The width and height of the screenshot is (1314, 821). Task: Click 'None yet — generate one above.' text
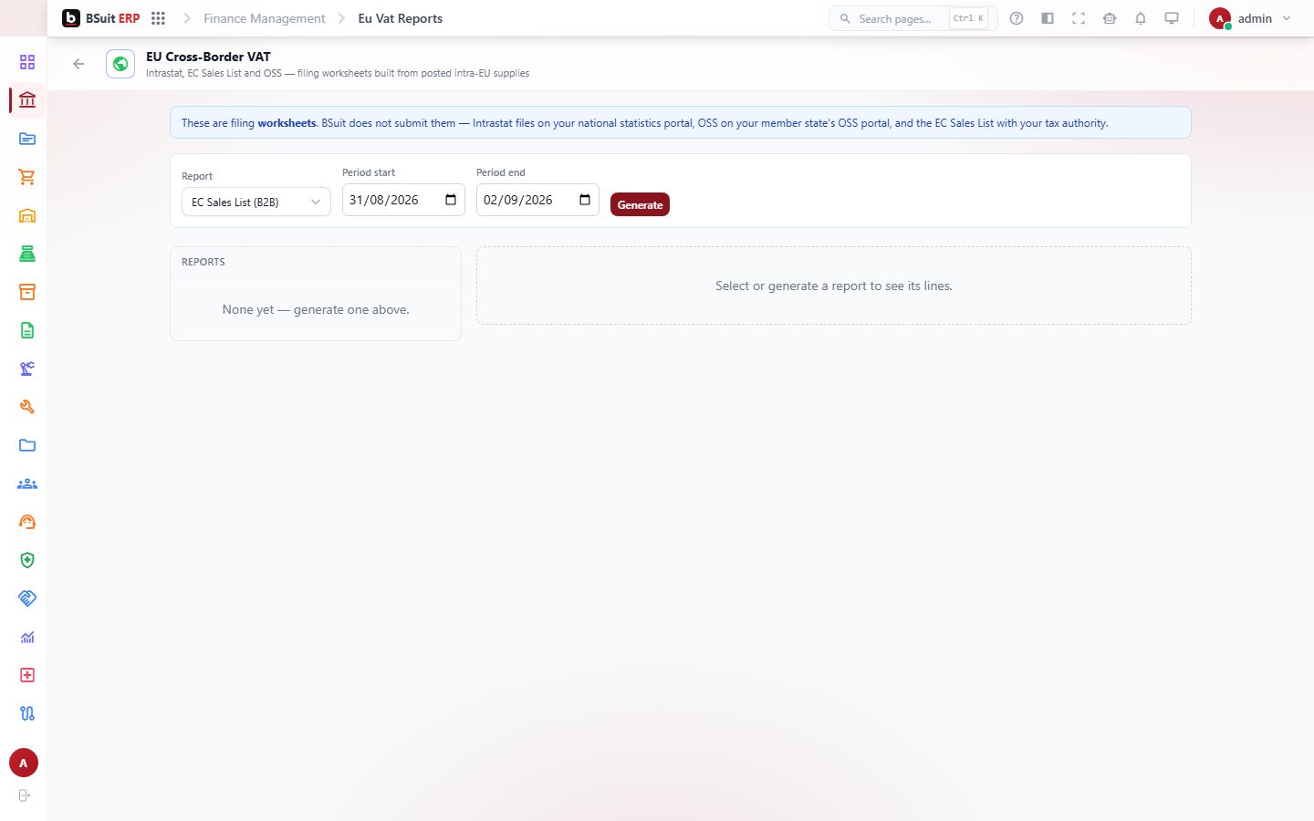(x=316, y=309)
